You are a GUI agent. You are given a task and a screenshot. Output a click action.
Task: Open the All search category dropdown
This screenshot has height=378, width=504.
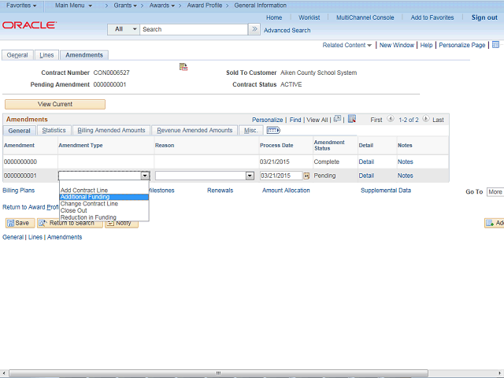click(124, 29)
